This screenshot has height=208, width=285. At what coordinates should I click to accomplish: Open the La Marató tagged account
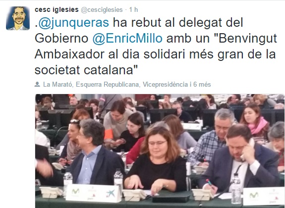pyautogui.click(x=57, y=85)
